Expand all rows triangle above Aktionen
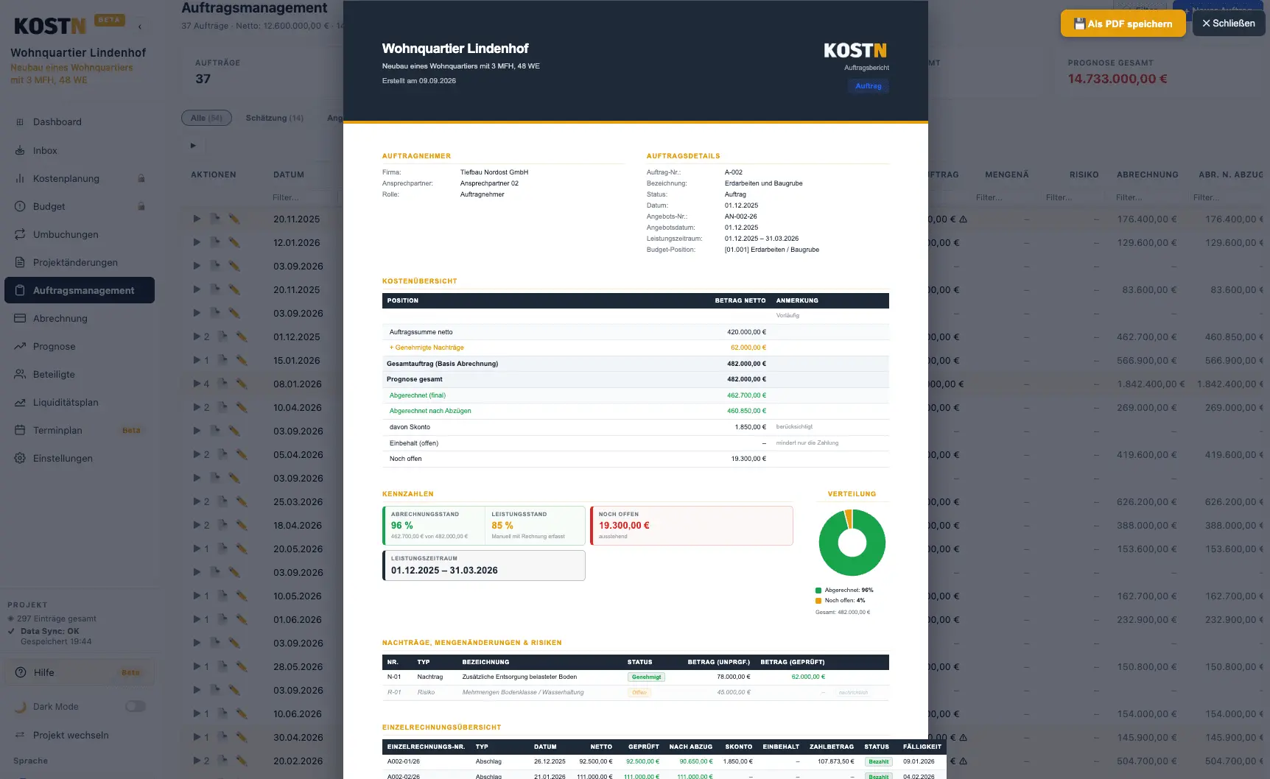Image resolution: width=1270 pixels, height=779 pixels. pyautogui.click(x=193, y=145)
